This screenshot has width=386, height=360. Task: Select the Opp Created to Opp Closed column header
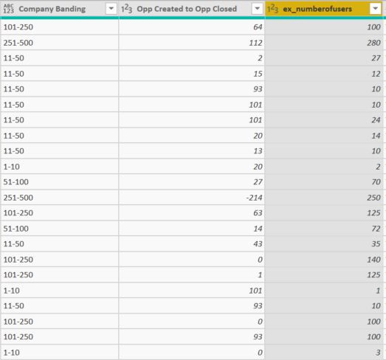[x=192, y=9]
